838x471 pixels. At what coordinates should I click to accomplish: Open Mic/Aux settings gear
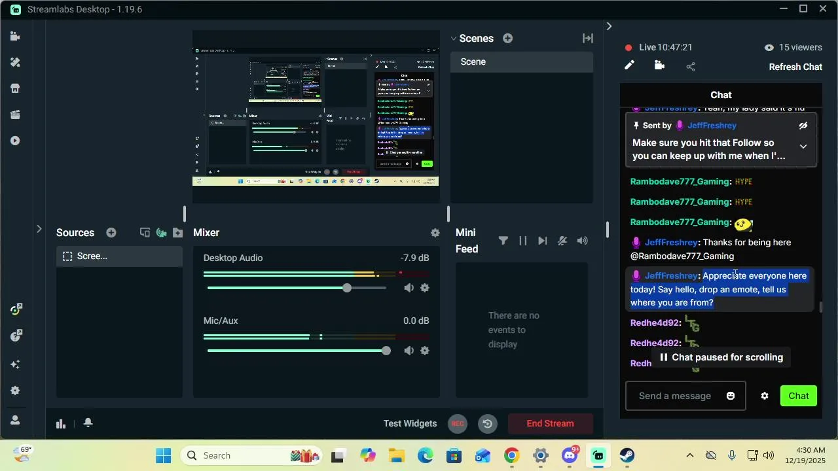tap(425, 351)
